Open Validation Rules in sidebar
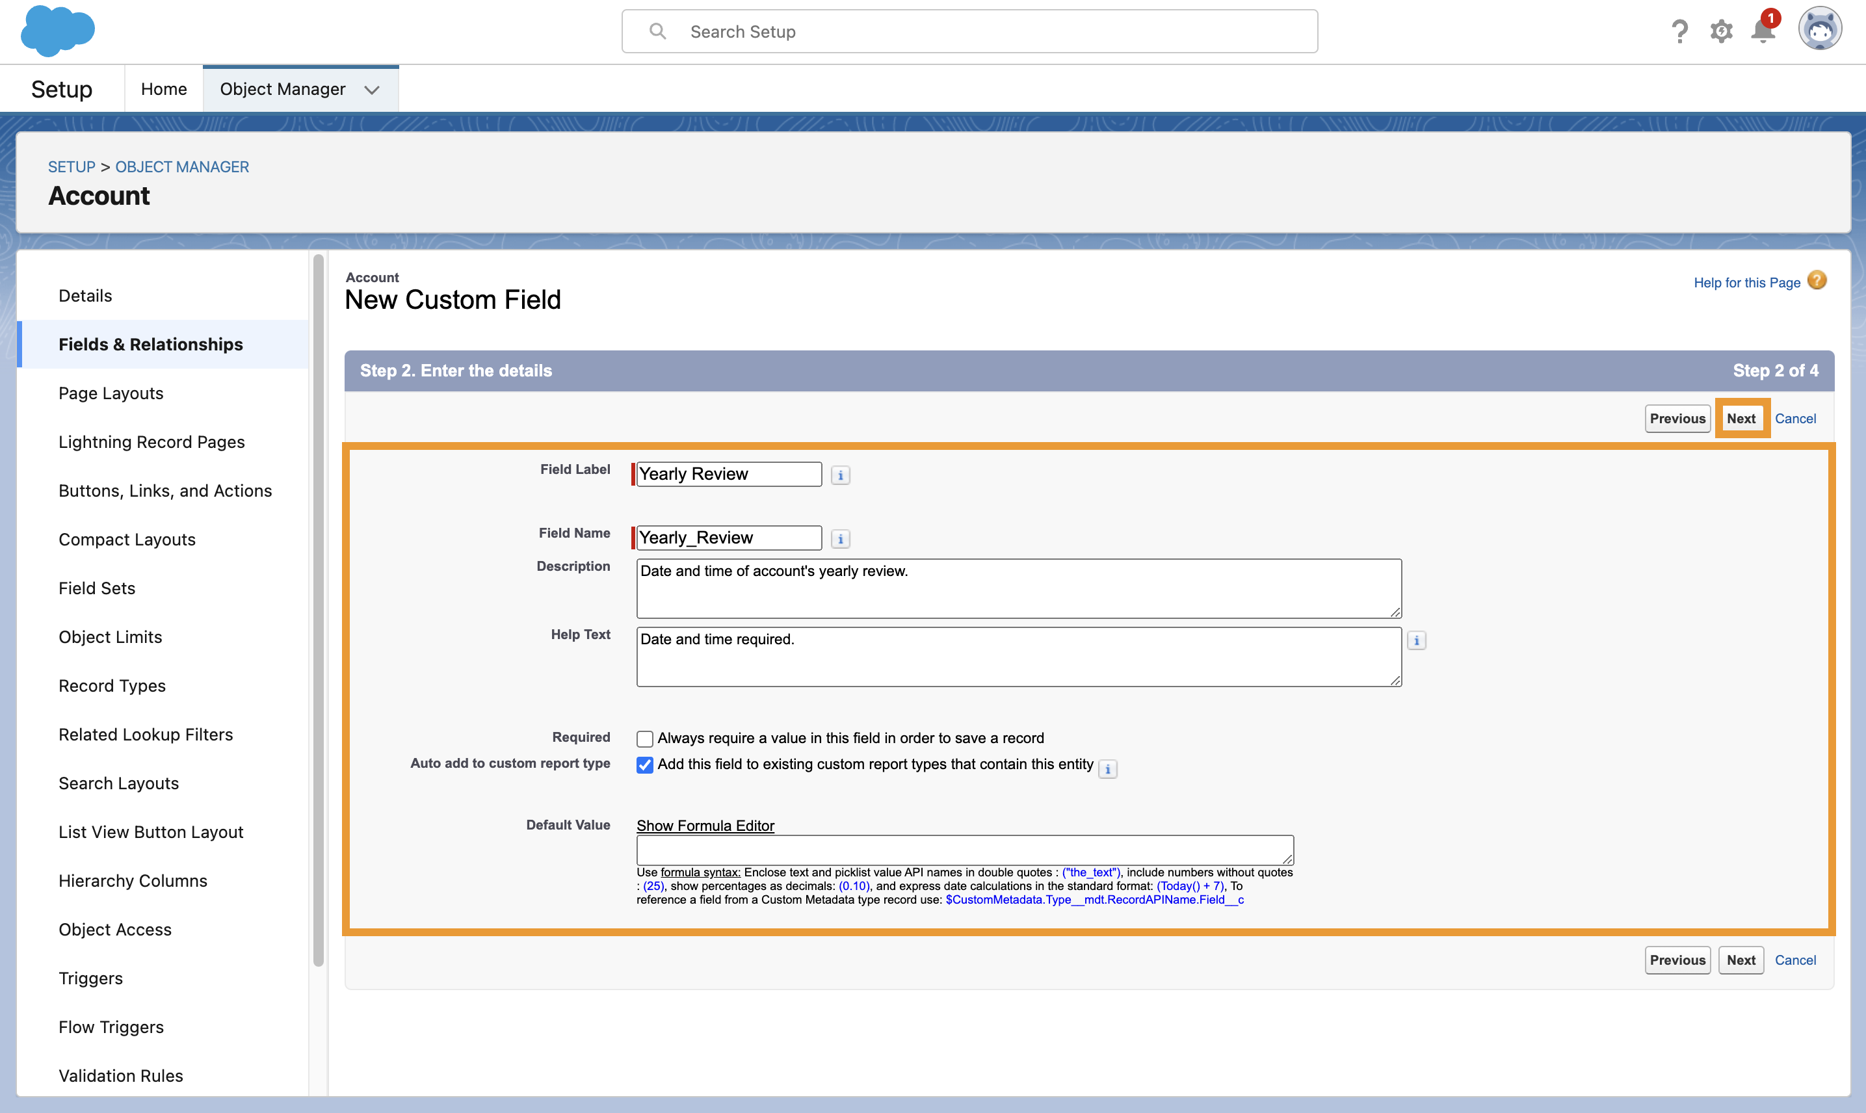Viewport: 1866px width, 1113px height. pos(121,1075)
